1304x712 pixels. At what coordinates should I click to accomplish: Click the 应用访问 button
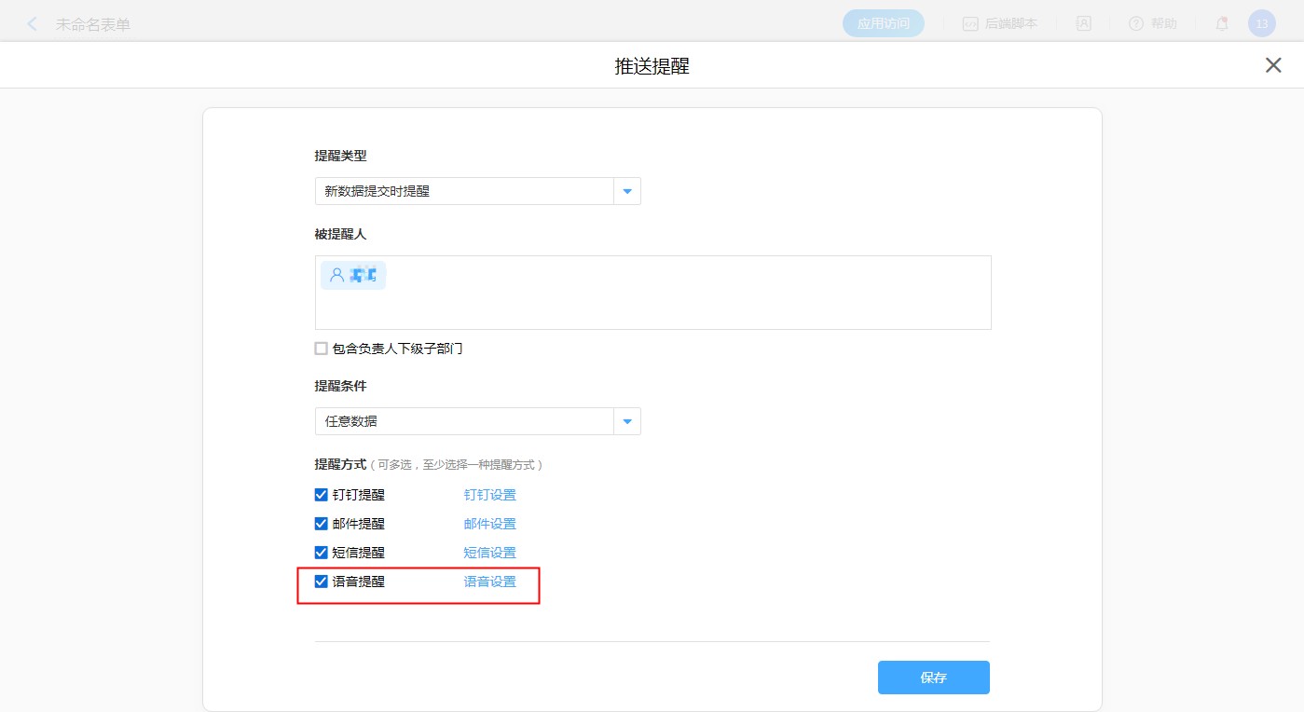[883, 24]
